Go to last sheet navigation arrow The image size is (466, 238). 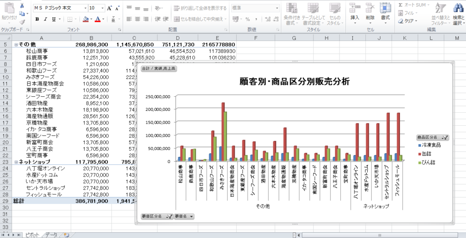click(18, 235)
